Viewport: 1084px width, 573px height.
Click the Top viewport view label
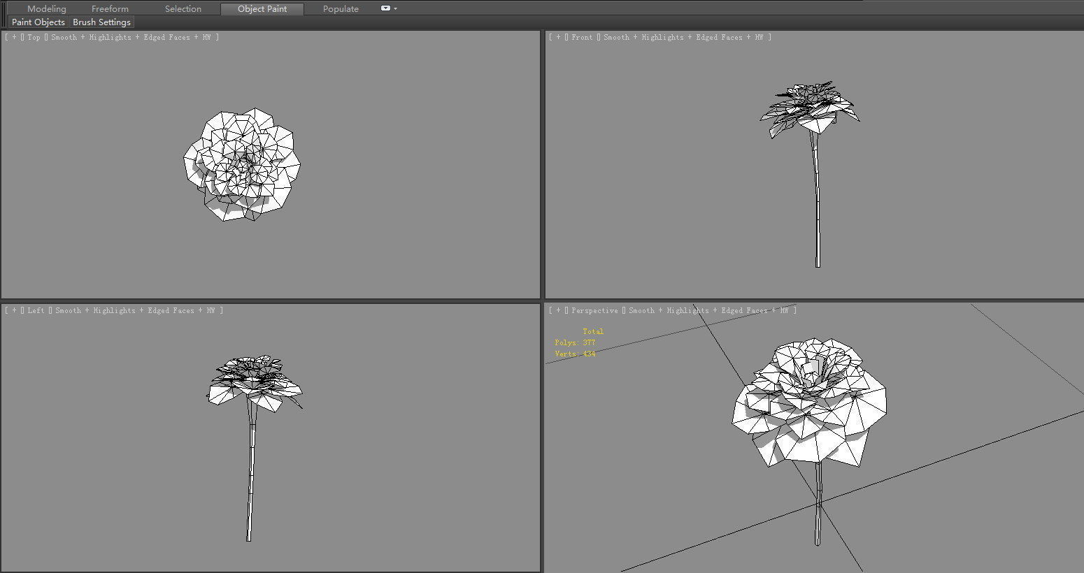[34, 38]
